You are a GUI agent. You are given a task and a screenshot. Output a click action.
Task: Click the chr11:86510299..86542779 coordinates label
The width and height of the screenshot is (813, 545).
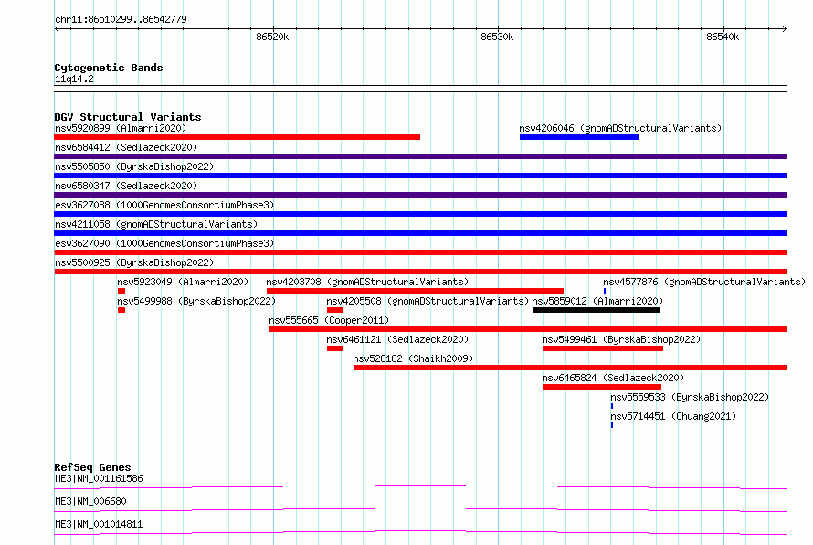121,19
